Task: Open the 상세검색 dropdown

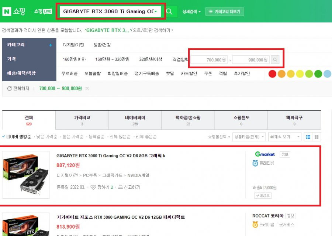Action: click(x=191, y=12)
